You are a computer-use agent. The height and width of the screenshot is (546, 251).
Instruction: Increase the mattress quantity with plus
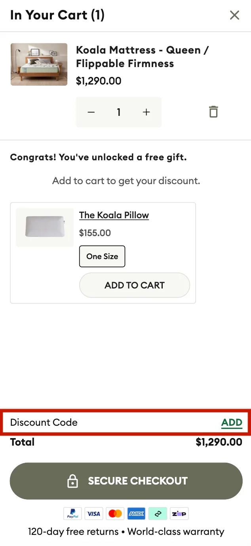point(146,112)
